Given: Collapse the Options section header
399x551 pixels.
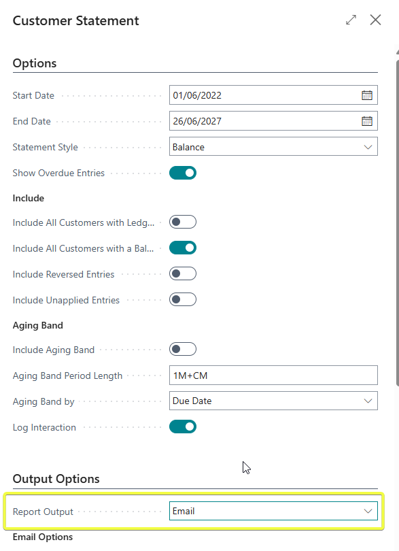Looking at the screenshot, I should point(35,63).
